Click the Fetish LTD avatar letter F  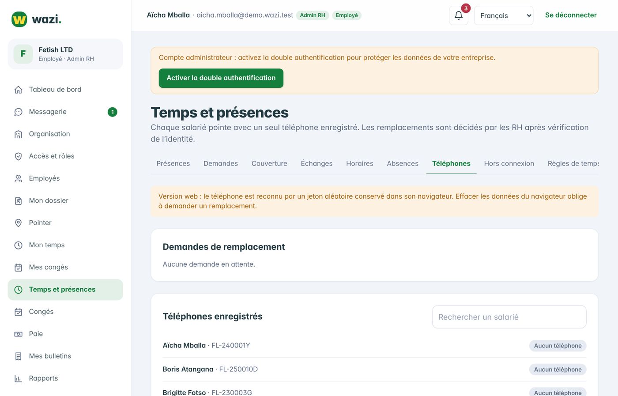(23, 54)
